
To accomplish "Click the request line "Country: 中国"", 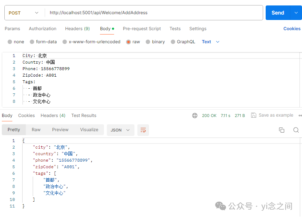I will (x=39, y=62).
